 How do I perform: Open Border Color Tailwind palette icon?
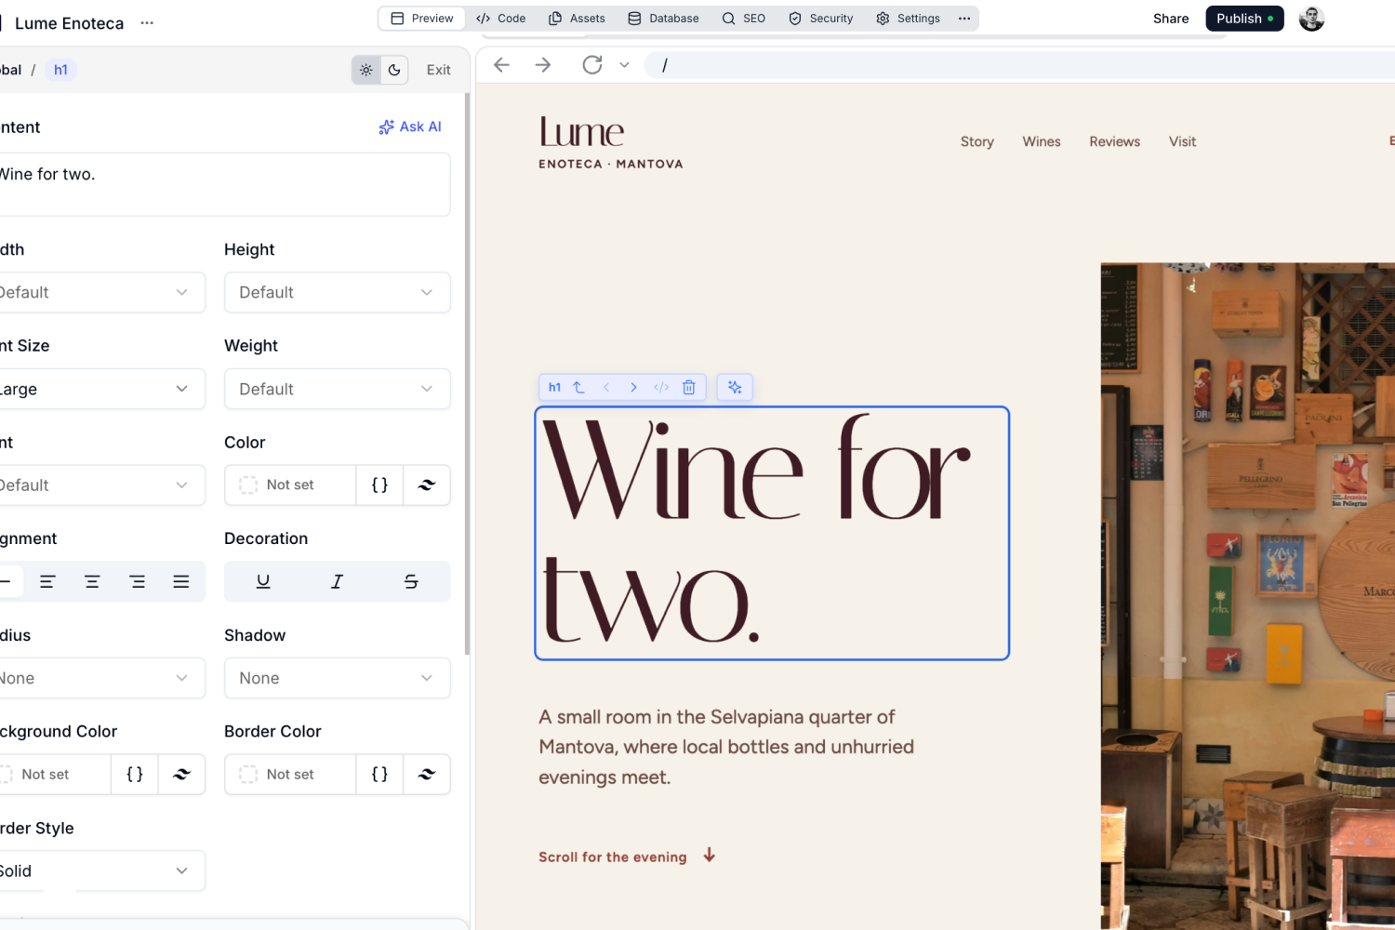click(x=427, y=775)
